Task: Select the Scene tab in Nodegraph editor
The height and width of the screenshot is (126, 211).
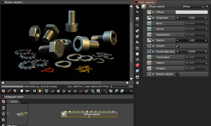Action: pyautogui.click(x=14, y=102)
